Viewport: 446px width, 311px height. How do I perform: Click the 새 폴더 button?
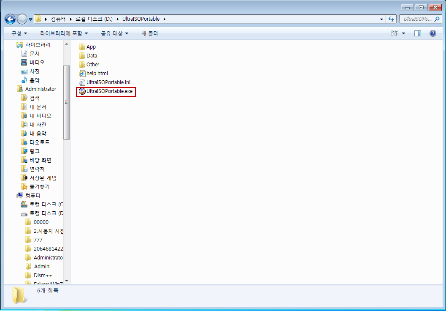pyautogui.click(x=150, y=34)
